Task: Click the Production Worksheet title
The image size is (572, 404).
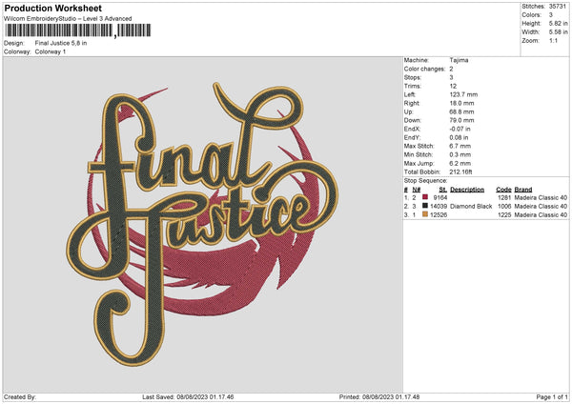Action: (53, 8)
